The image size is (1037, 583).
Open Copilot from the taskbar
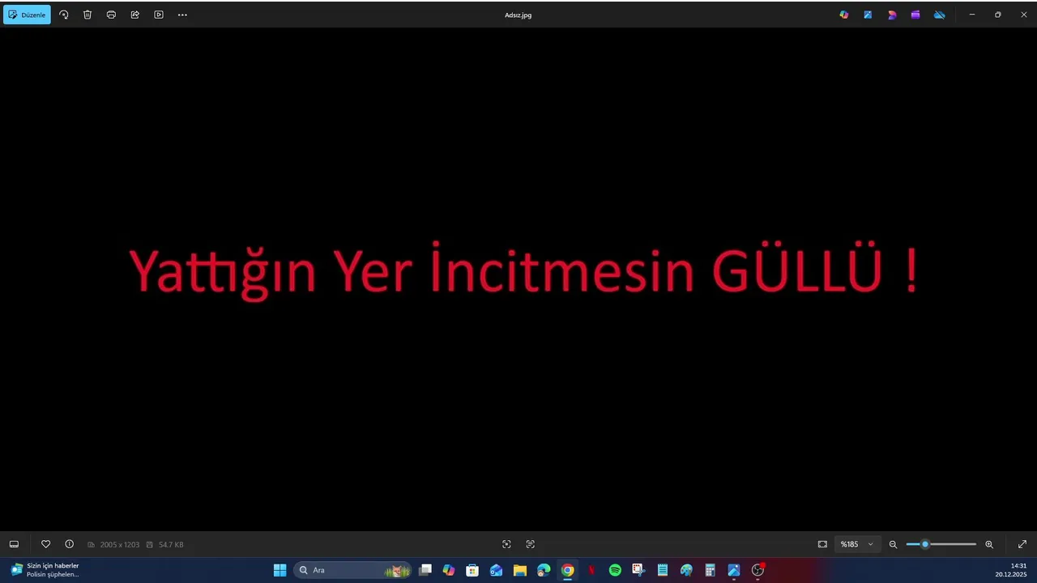(449, 570)
